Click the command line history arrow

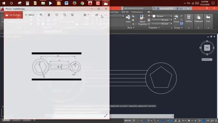(173, 116)
